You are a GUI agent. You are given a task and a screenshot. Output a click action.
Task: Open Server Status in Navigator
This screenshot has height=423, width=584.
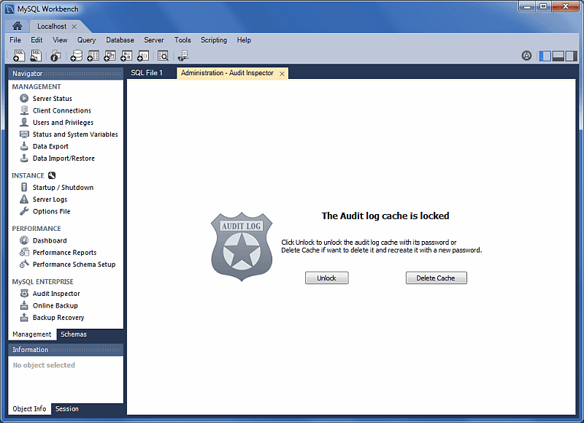[52, 99]
